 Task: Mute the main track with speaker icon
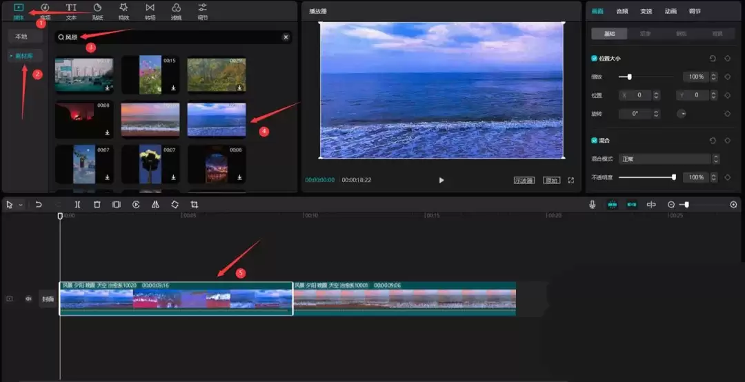[x=28, y=299]
